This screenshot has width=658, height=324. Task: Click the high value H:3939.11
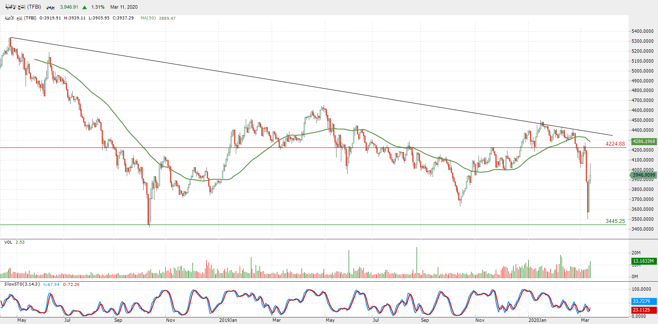pos(75,18)
